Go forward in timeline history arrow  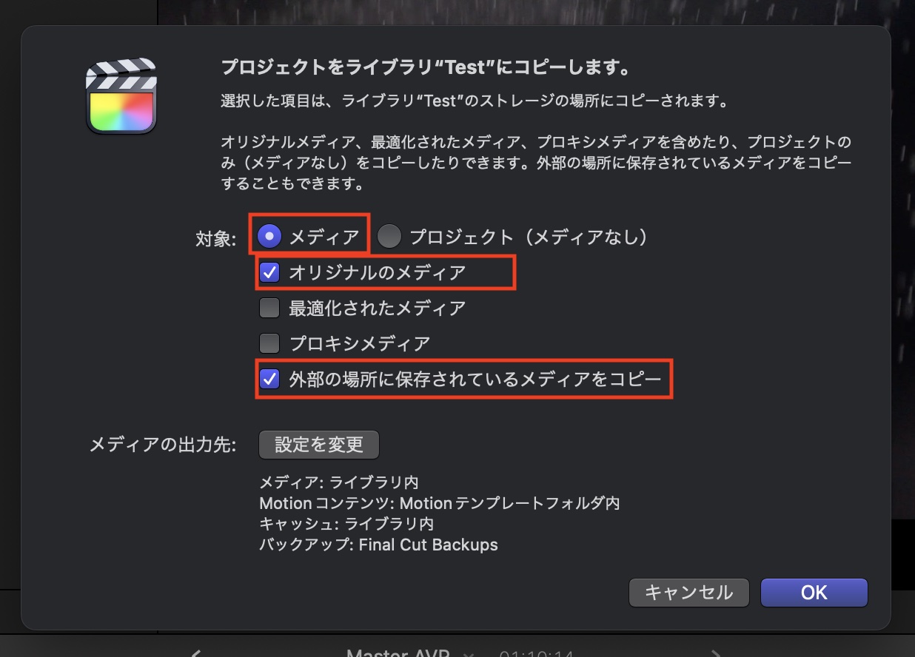tap(715, 653)
